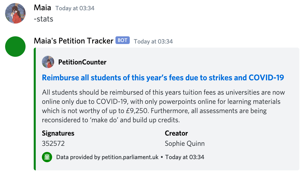Click the Creator field heading
The image size is (306, 176).
[176, 133]
